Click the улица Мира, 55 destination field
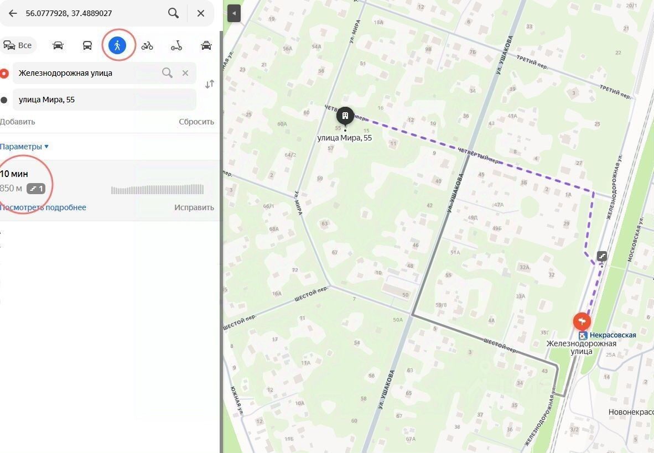This screenshot has width=654, height=453. coord(104,100)
